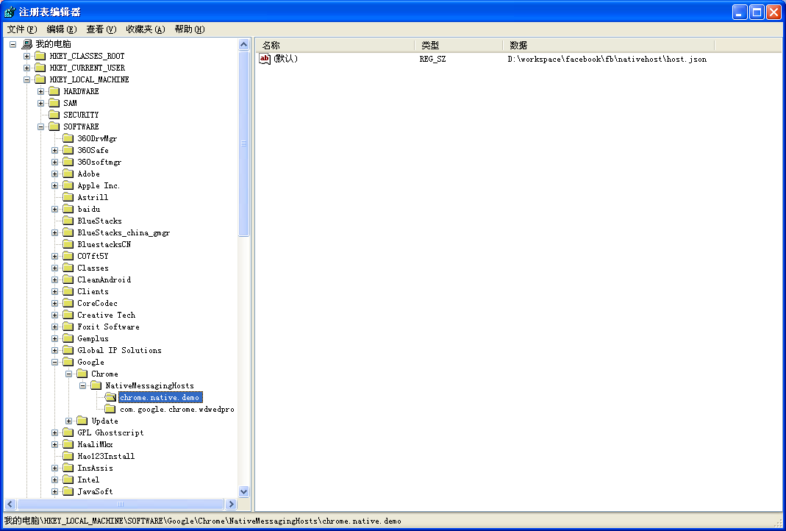Select the Global IP Solutions key
This screenshot has width=786, height=531.
coord(119,351)
